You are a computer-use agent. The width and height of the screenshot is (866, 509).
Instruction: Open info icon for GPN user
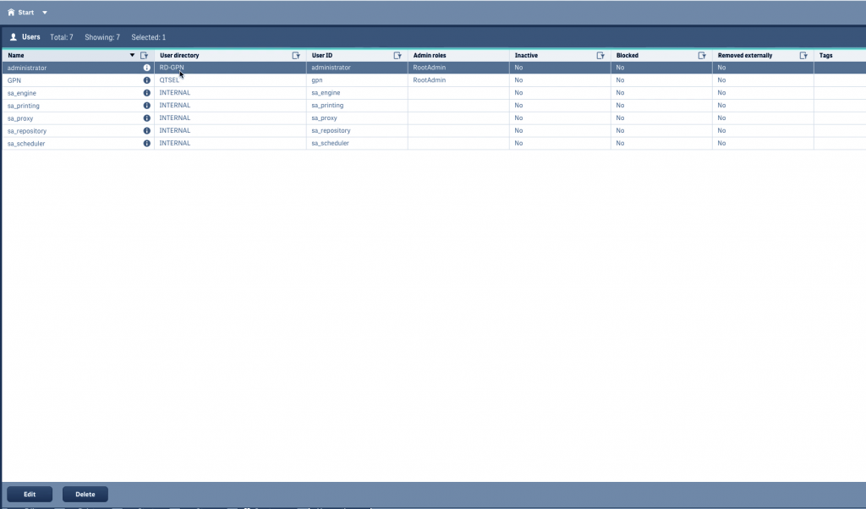tap(147, 80)
